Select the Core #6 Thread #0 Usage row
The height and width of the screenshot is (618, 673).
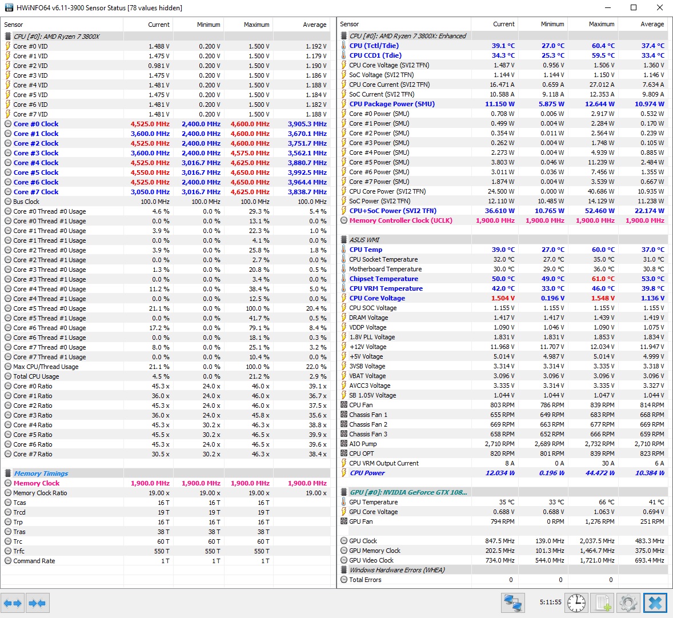[166, 327]
